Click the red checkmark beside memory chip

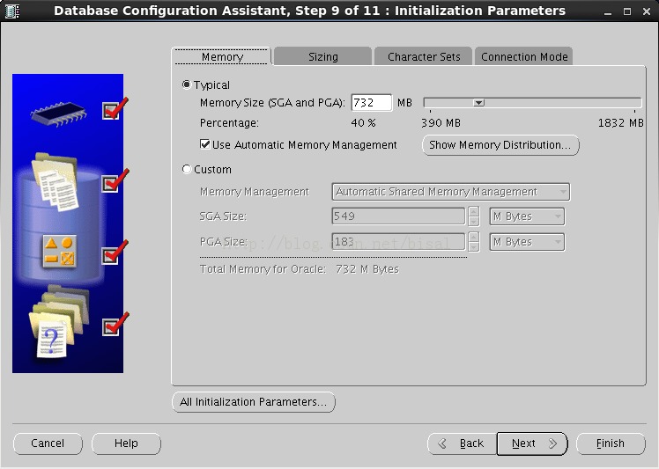[115, 109]
